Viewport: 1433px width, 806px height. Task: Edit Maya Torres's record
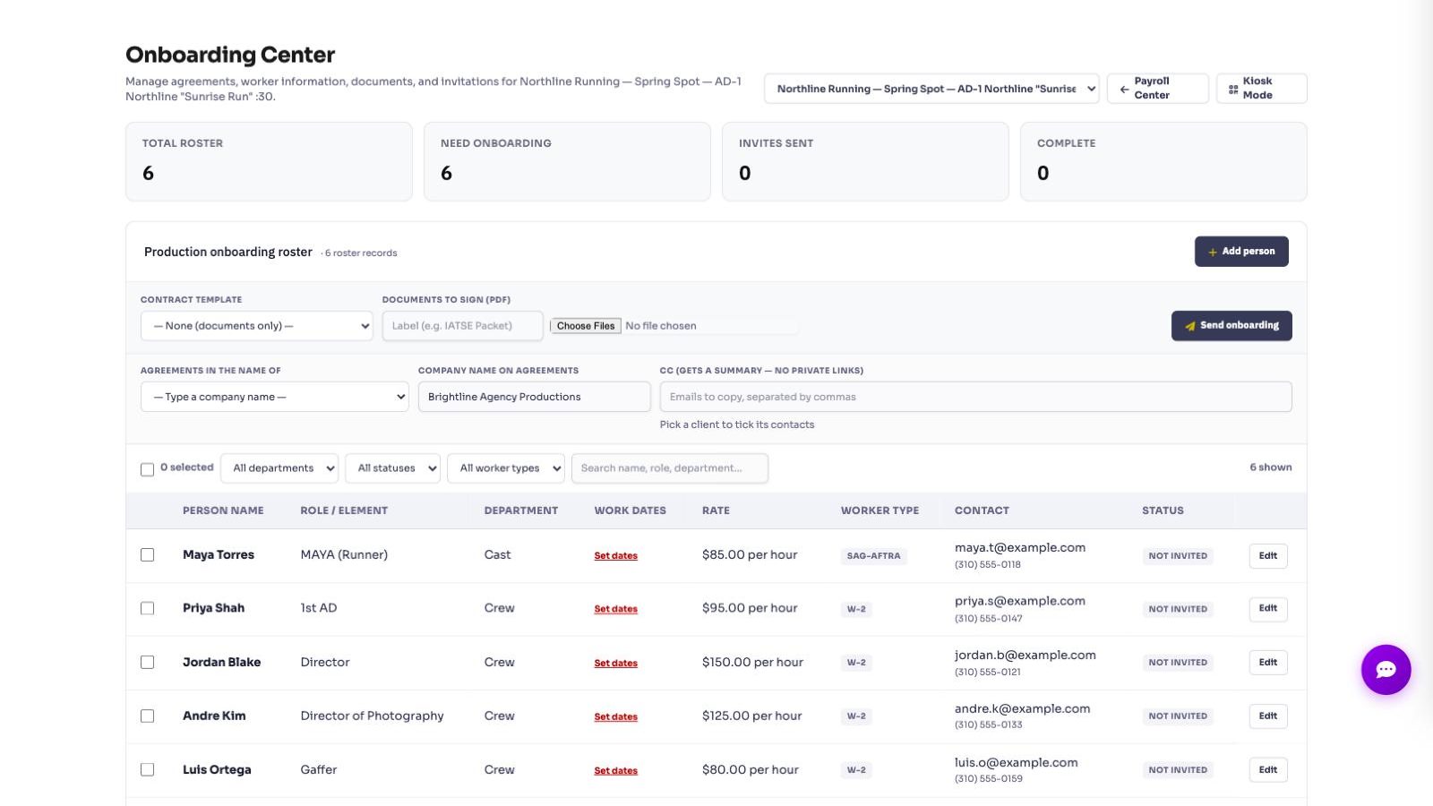tap(1268, 556)
